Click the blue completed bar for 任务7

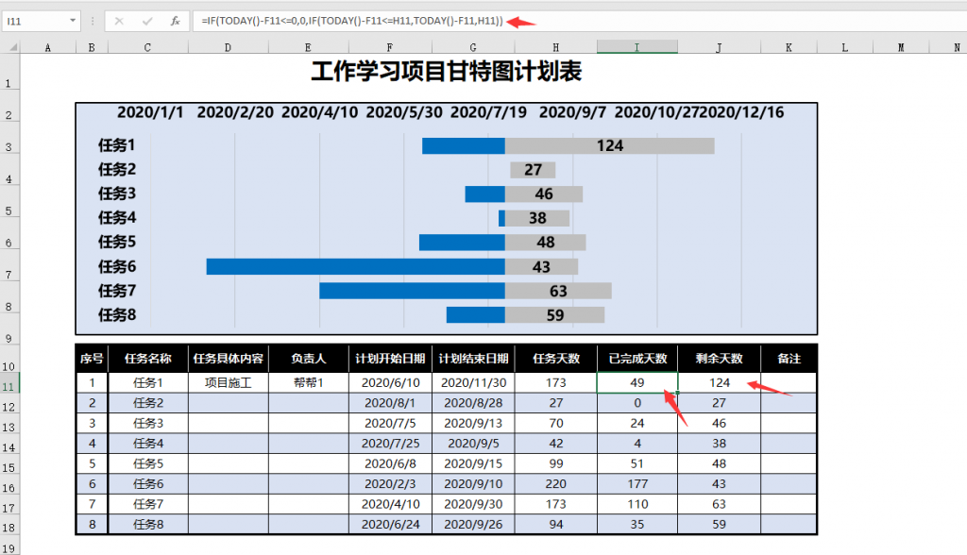point(412,291)
